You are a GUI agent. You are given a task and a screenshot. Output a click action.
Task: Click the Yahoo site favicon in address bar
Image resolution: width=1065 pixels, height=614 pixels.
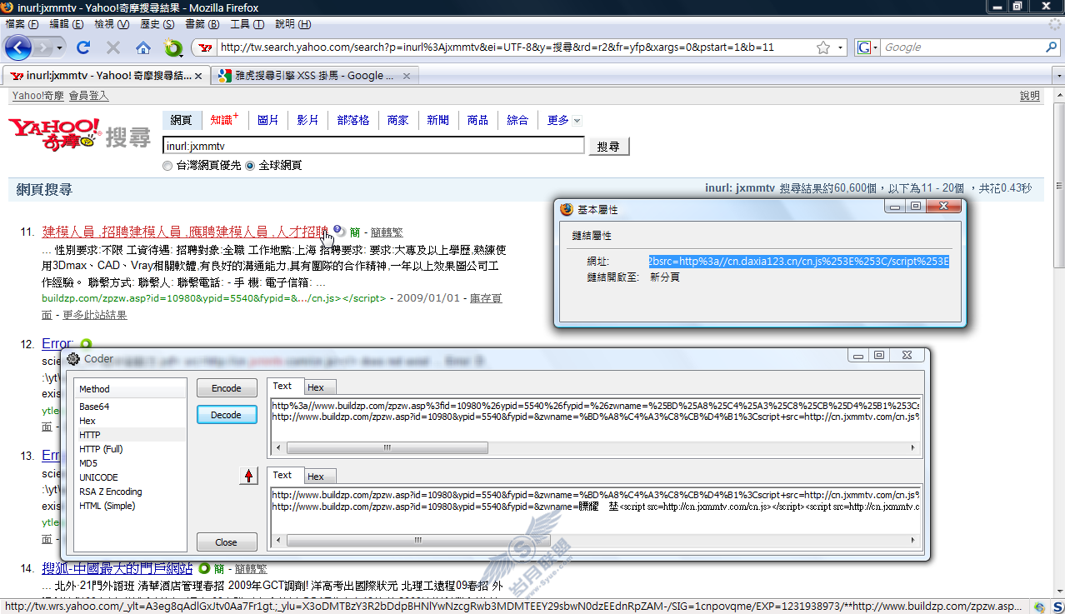[x=206, y=47]
